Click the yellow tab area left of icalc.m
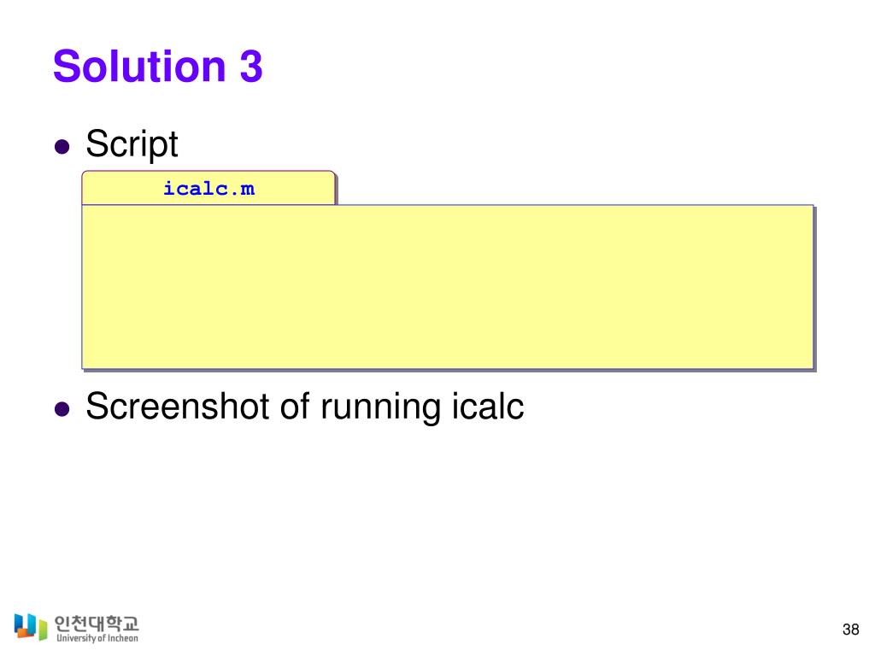This screenshot has height=656, width=875. [x=123, y=189]
